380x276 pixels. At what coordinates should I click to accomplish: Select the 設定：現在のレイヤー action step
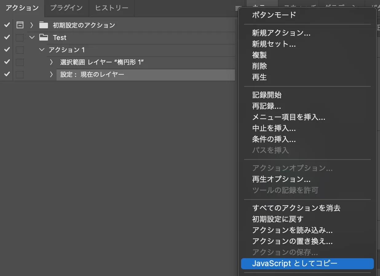tap(92, 75)
